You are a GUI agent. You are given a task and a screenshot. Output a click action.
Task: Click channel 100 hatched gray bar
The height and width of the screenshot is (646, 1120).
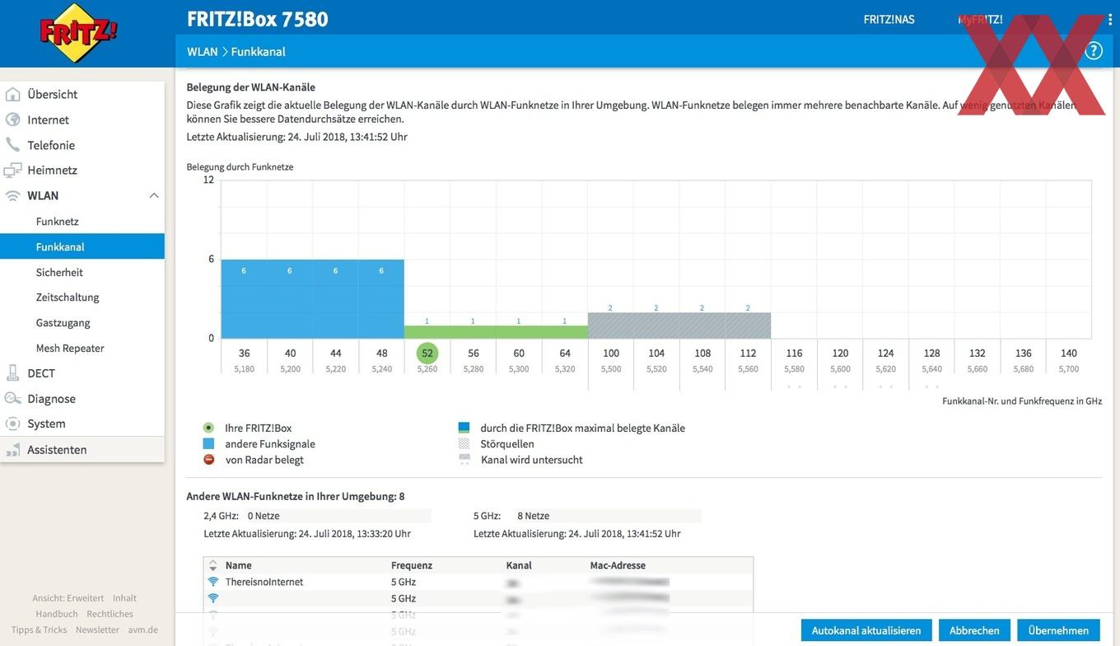click(610, 325)
